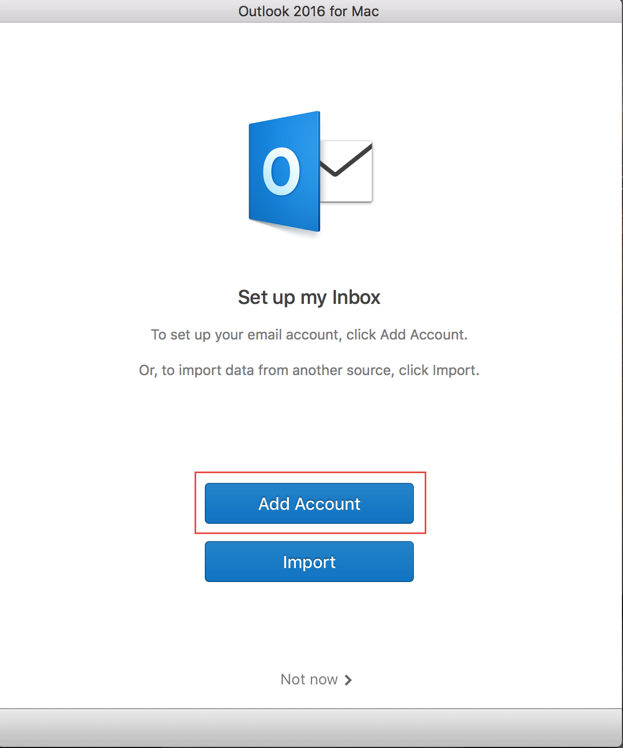Click the word "Inbox" in the heading
Screen dimensions: 623x748
[356, 297]
